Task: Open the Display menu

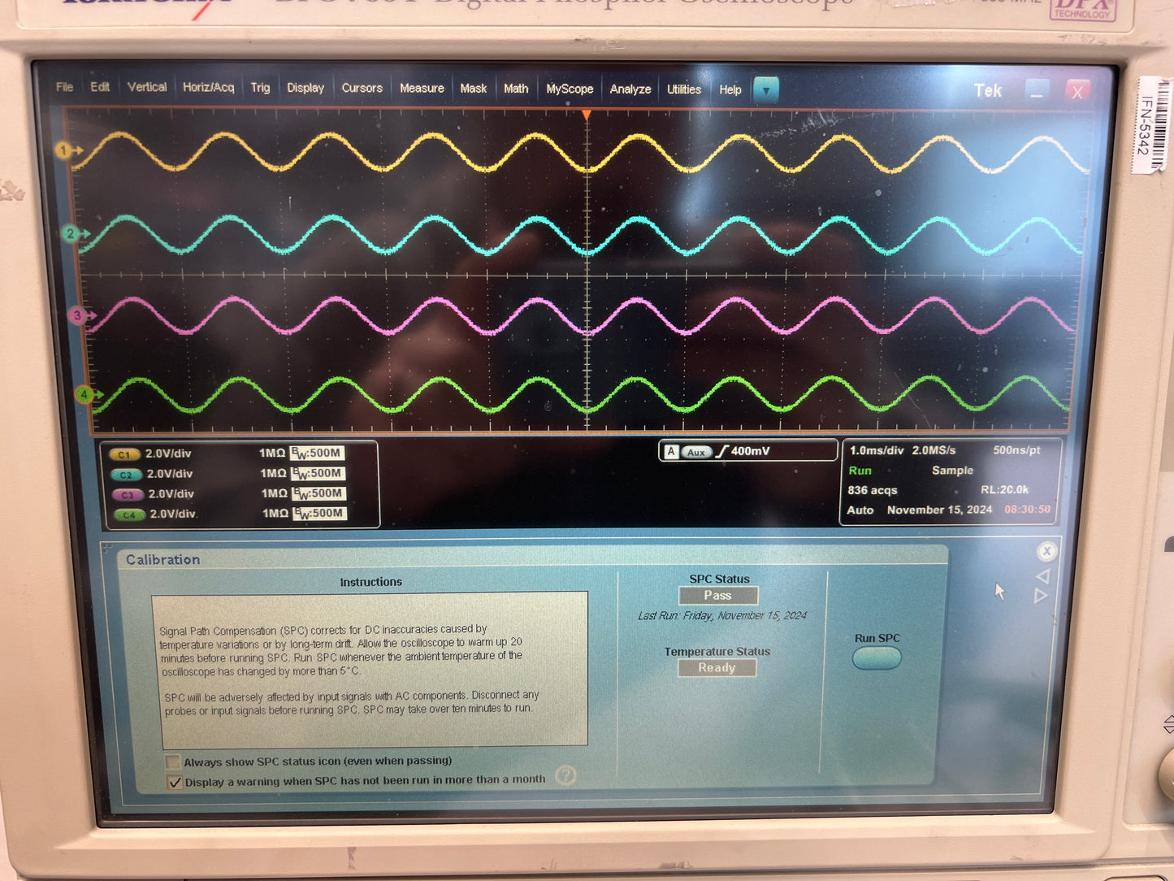Action: pyautogui.click(x=305, y=88)
